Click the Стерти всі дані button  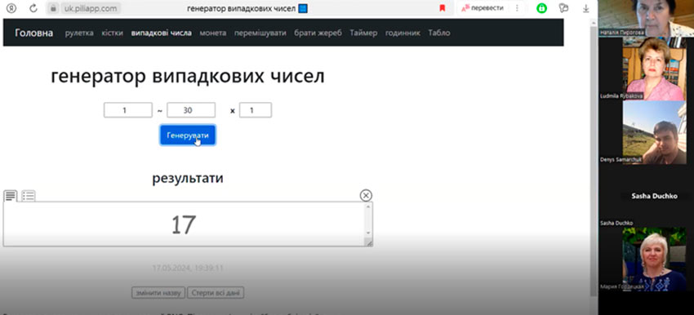point(216,293)
